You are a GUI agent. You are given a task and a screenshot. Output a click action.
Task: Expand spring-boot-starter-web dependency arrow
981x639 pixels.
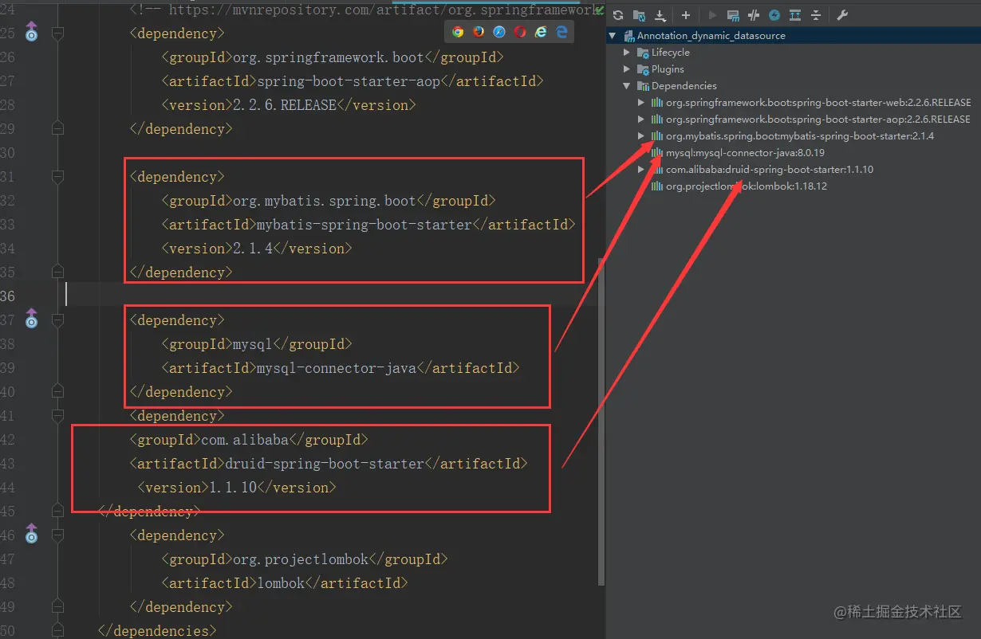641,103
